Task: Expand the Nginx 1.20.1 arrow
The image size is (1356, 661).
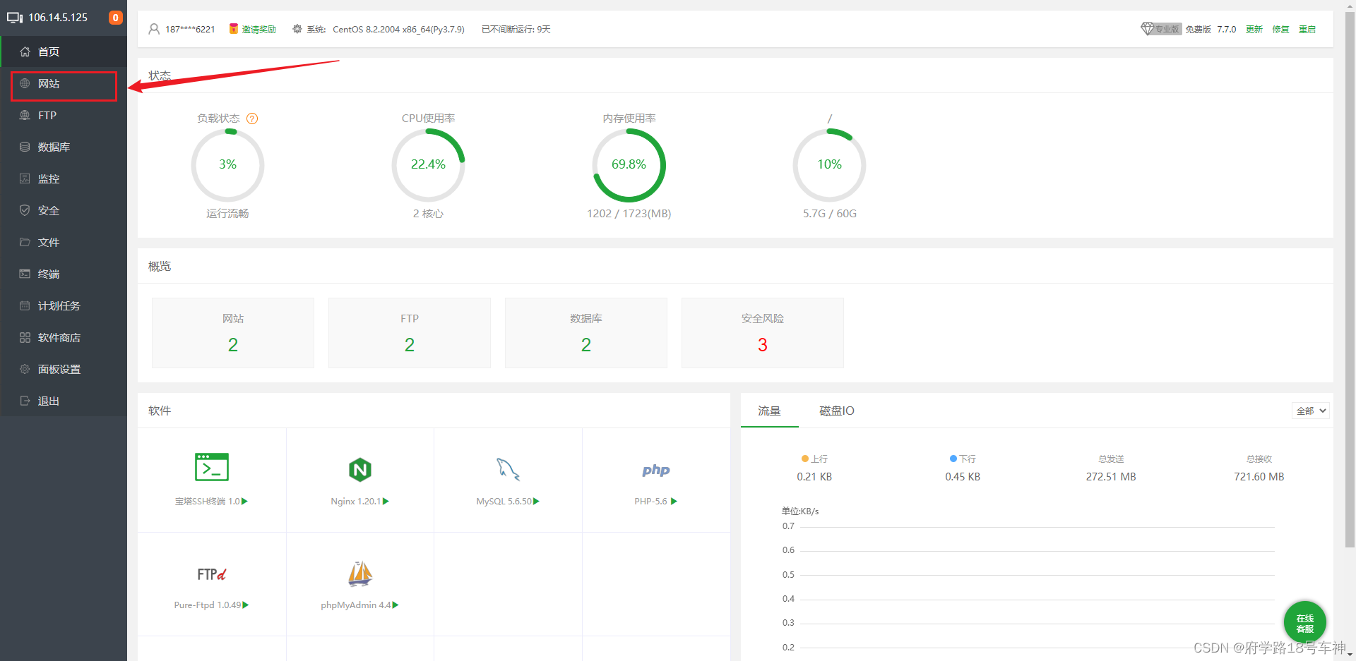Action: click(x=386, y=501)
